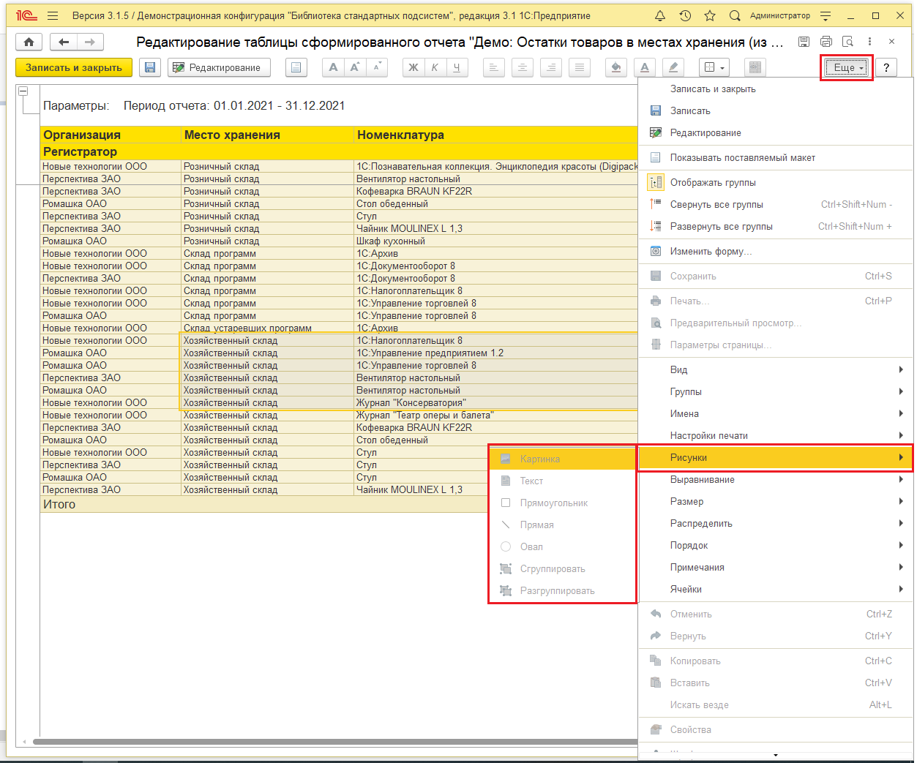Open the title bar settings lines icon

click(826, 15)
